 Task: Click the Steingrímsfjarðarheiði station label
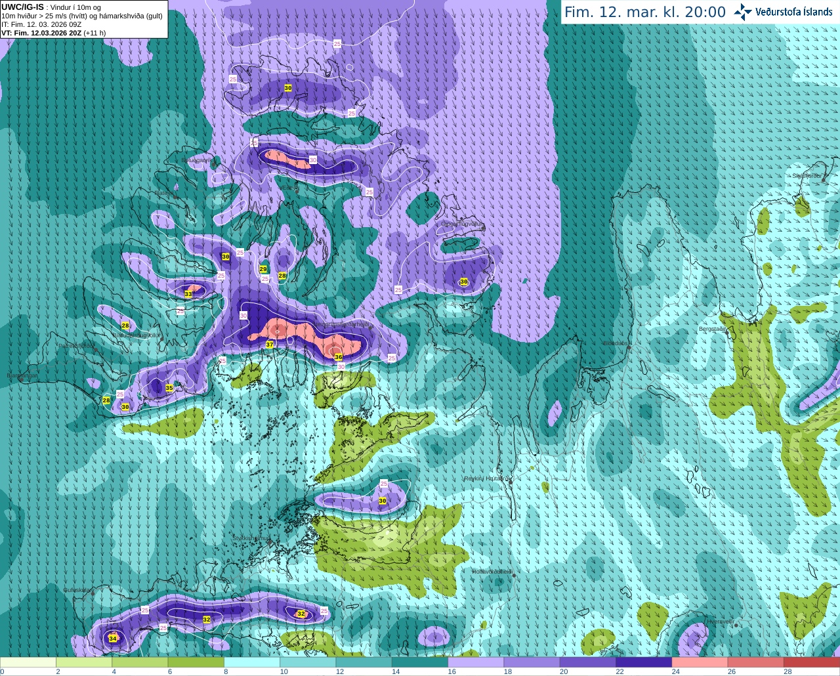coord(343,324)
